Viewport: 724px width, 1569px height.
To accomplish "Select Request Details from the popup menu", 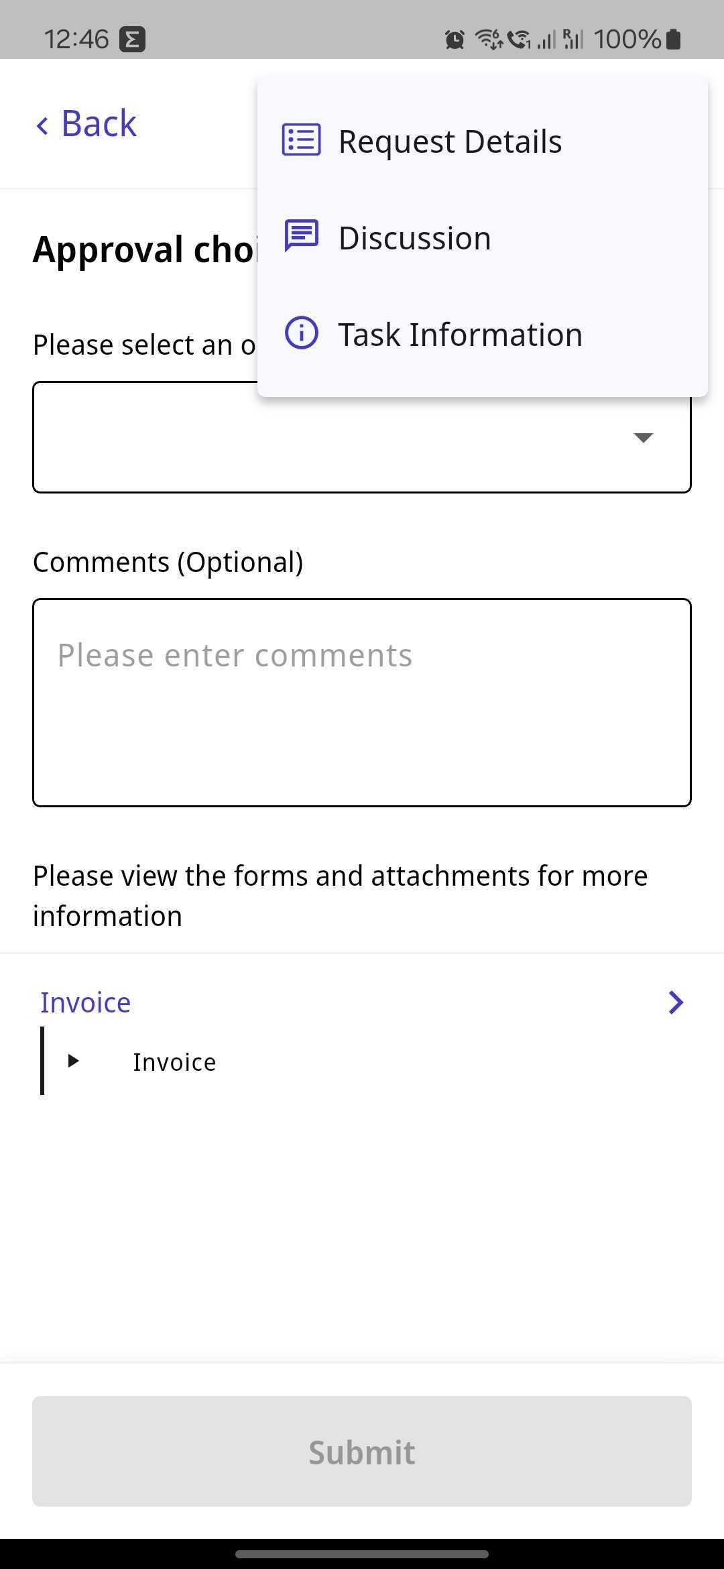I will [x=450, y=140].
